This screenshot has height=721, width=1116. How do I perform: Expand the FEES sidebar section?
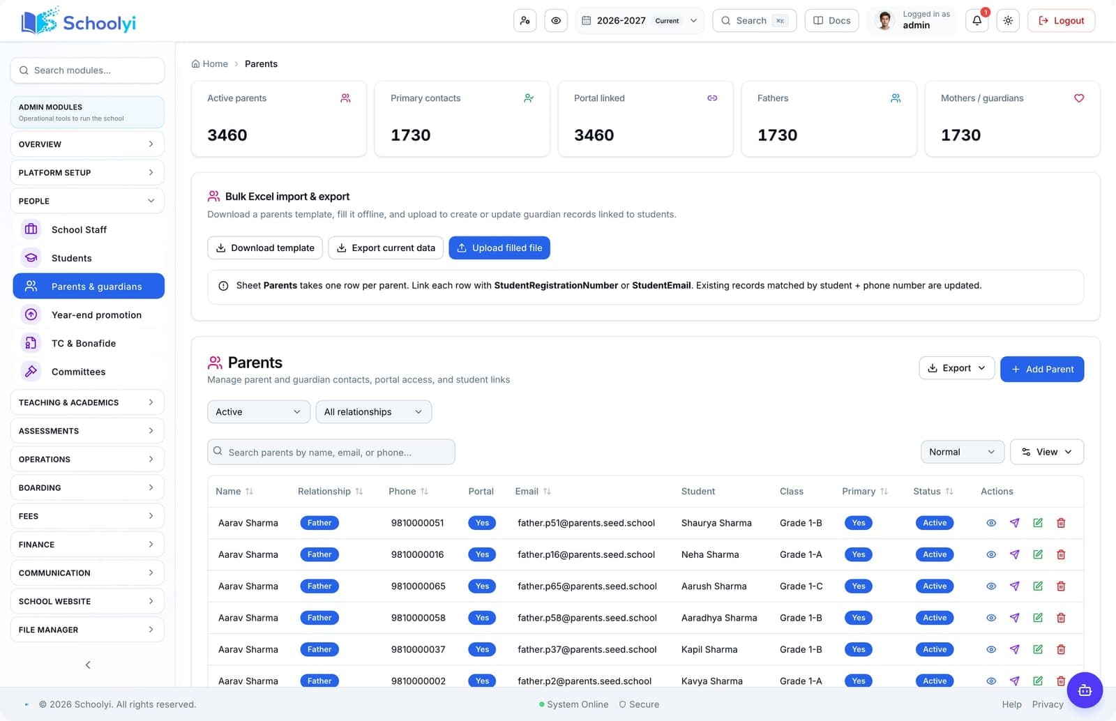[x=87, y=516]
